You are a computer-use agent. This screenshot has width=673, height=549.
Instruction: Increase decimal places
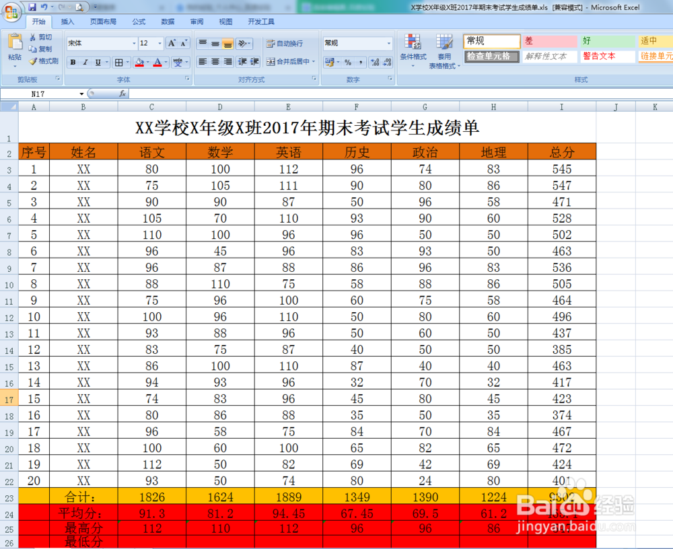(375, 63)
